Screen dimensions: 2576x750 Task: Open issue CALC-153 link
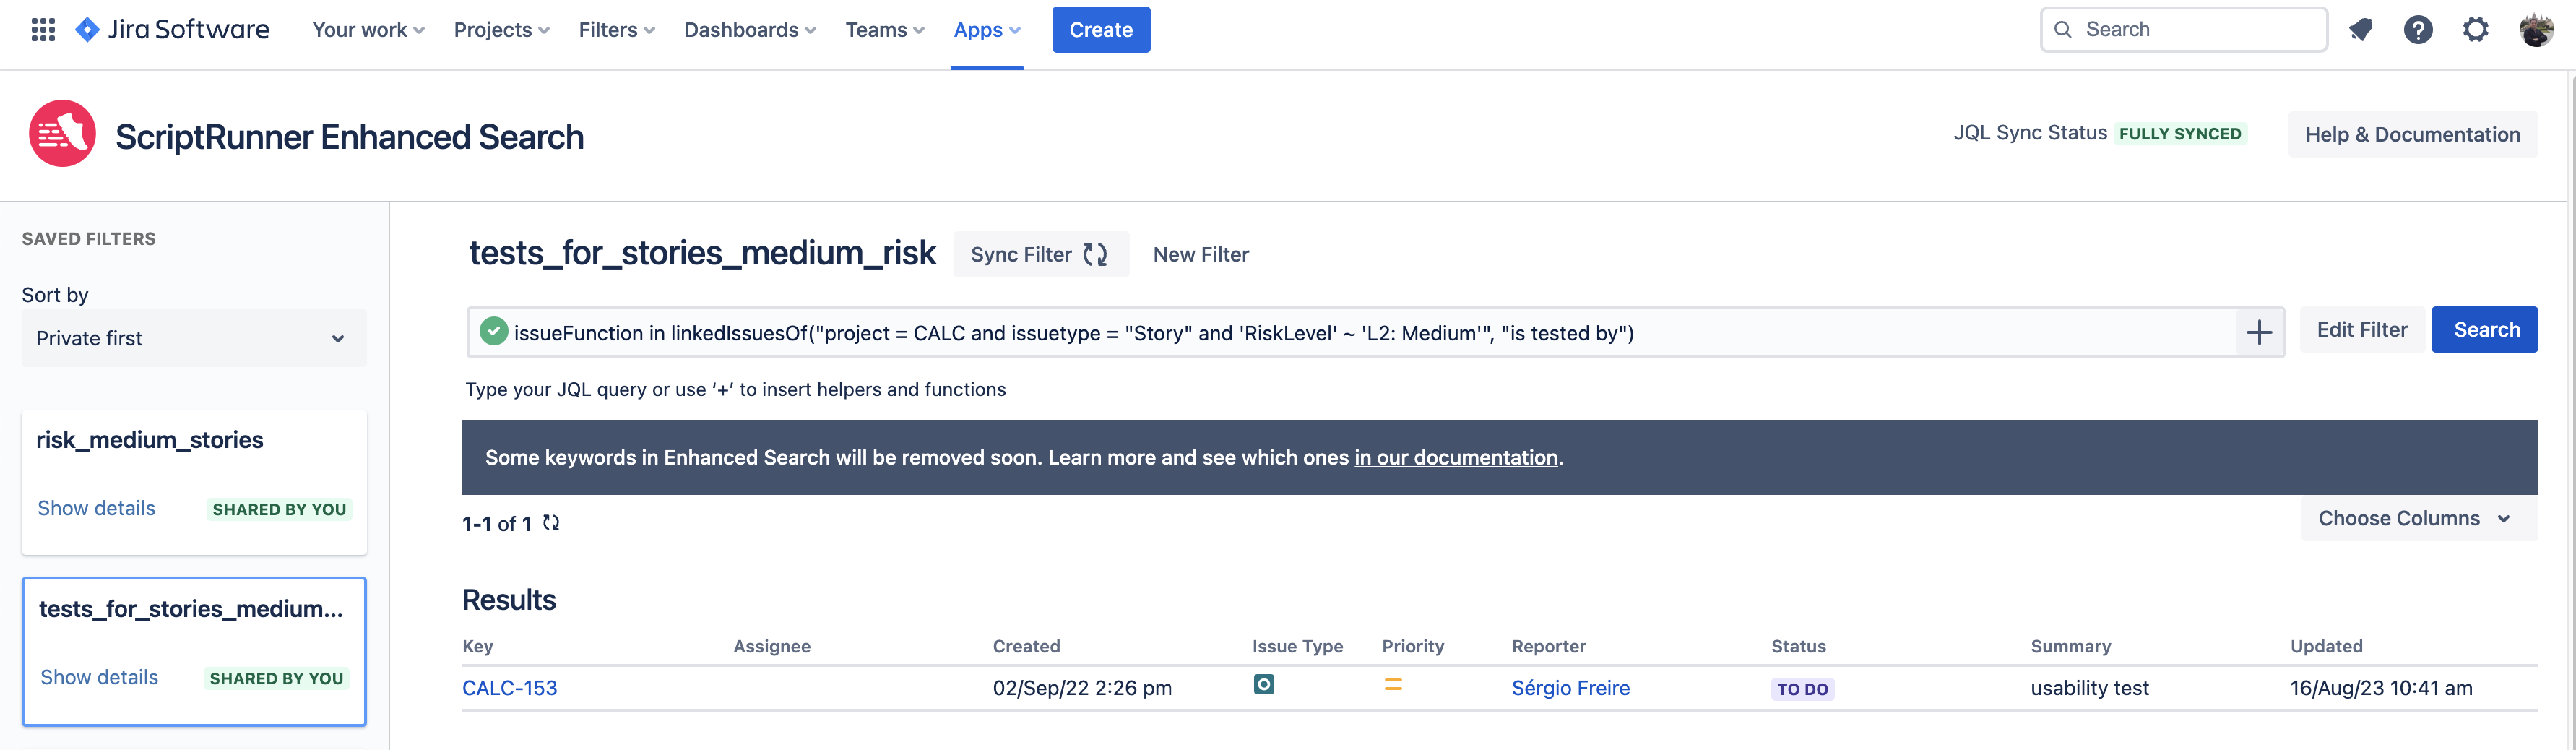tap(510, 688)
